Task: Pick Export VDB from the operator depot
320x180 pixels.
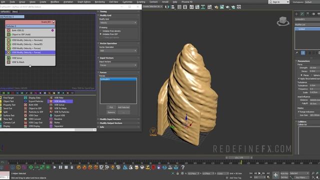Action: point(57,115)
